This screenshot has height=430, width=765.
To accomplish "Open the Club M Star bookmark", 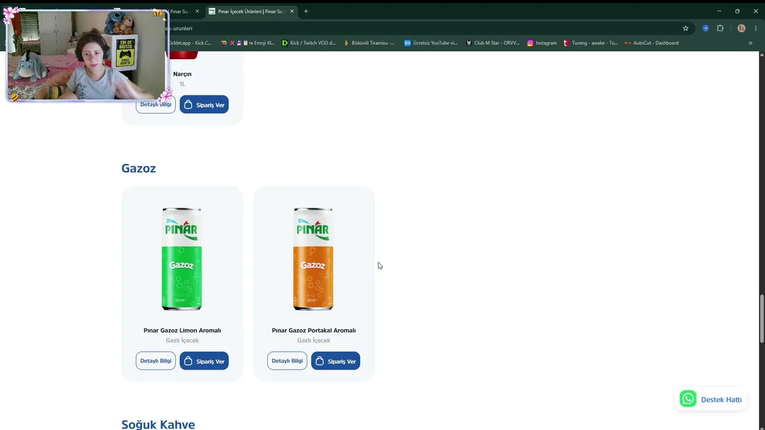I will pyautogui.click(x=492, y=43).
